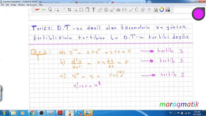Image resolution: width=206 pixels, height=116 pixels.
Task: Open the Draw Styles shapes tool
Action: click(x=143, y=10)
